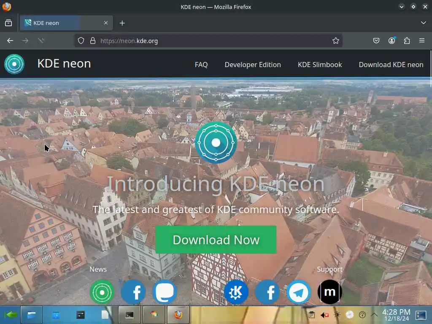Open the file manager taskbar button
This screenshot has height=324, width=432.
point(31,315)
